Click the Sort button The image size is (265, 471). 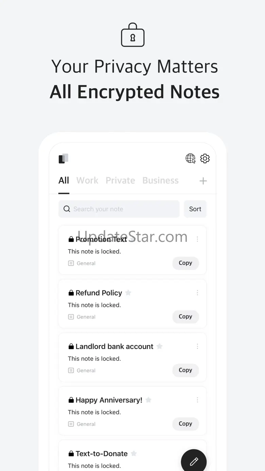[195, 209]
